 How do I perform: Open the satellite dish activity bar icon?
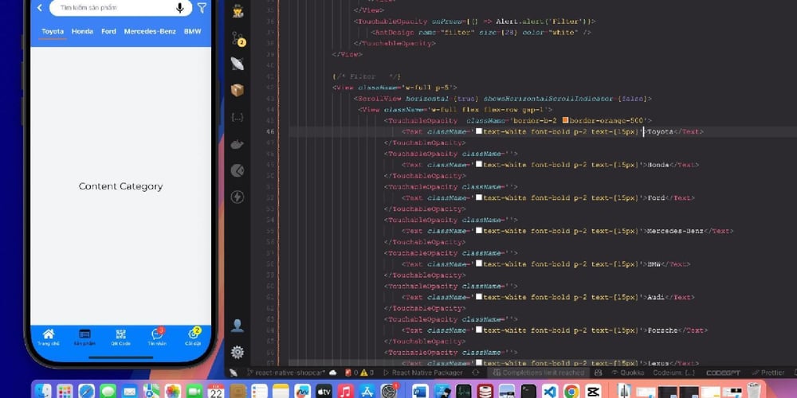[x=238, y=64]
